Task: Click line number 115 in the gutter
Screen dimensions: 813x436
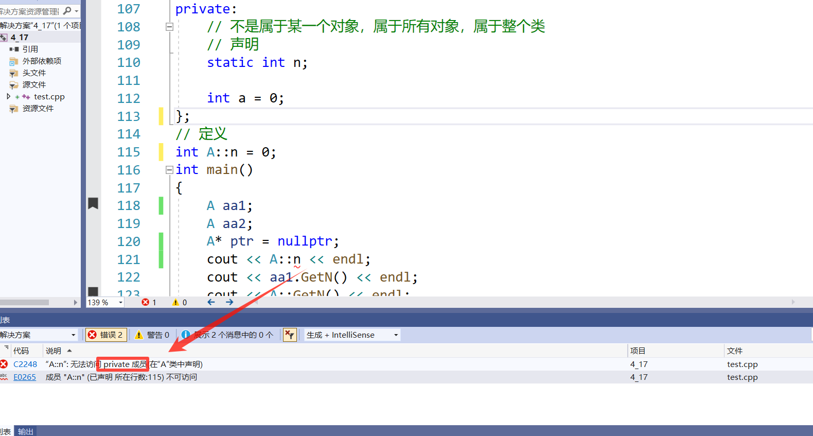Action: [x=129, y=152]
